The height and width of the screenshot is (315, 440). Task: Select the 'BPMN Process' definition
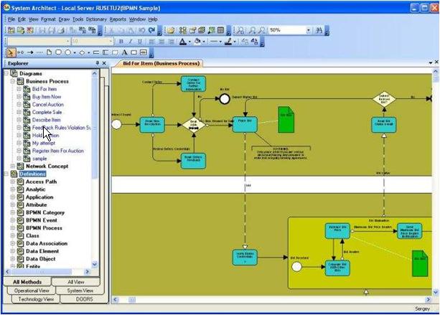pyautogui.click(x=44, y=228)
